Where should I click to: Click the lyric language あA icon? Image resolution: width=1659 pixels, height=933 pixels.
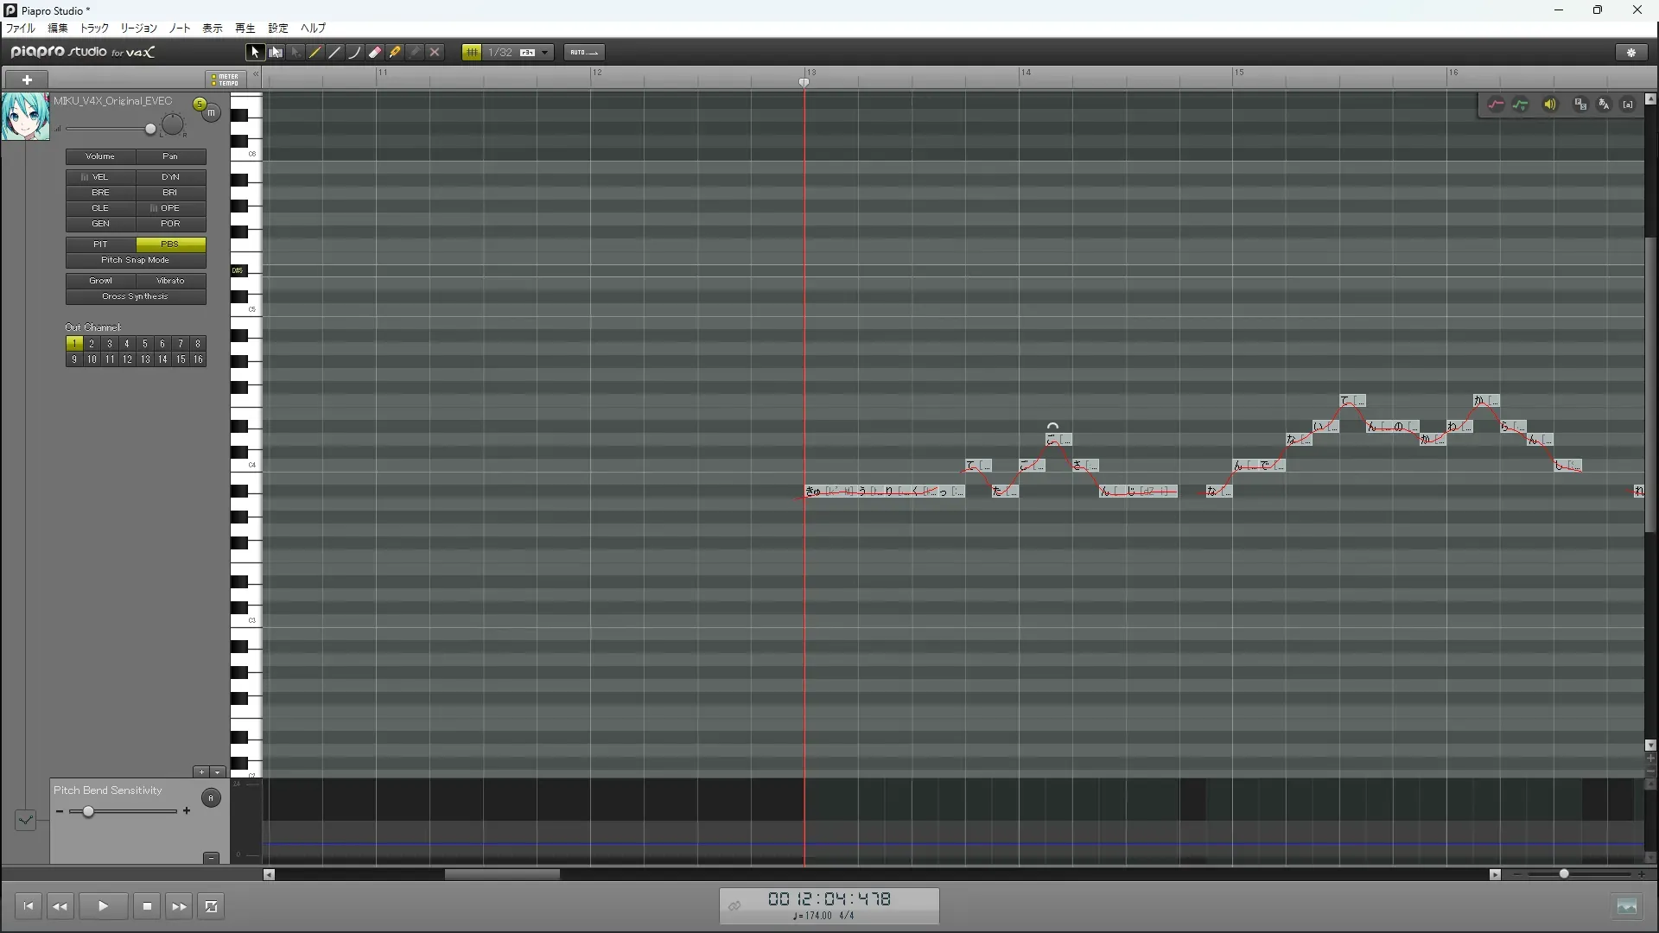pos(1604,105)
